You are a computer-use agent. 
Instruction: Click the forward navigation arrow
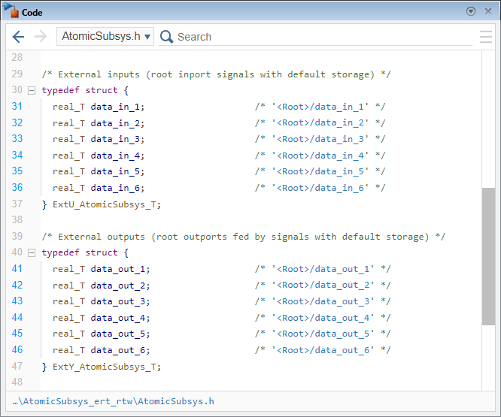click(41, 37)
